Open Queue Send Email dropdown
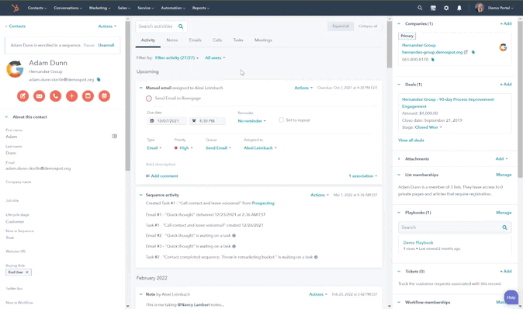This screenshot has height=309, width=523. click(218, 148)
